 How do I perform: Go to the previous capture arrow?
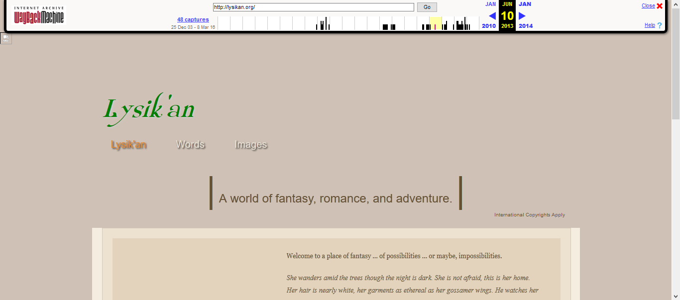[x=492, y=16]
